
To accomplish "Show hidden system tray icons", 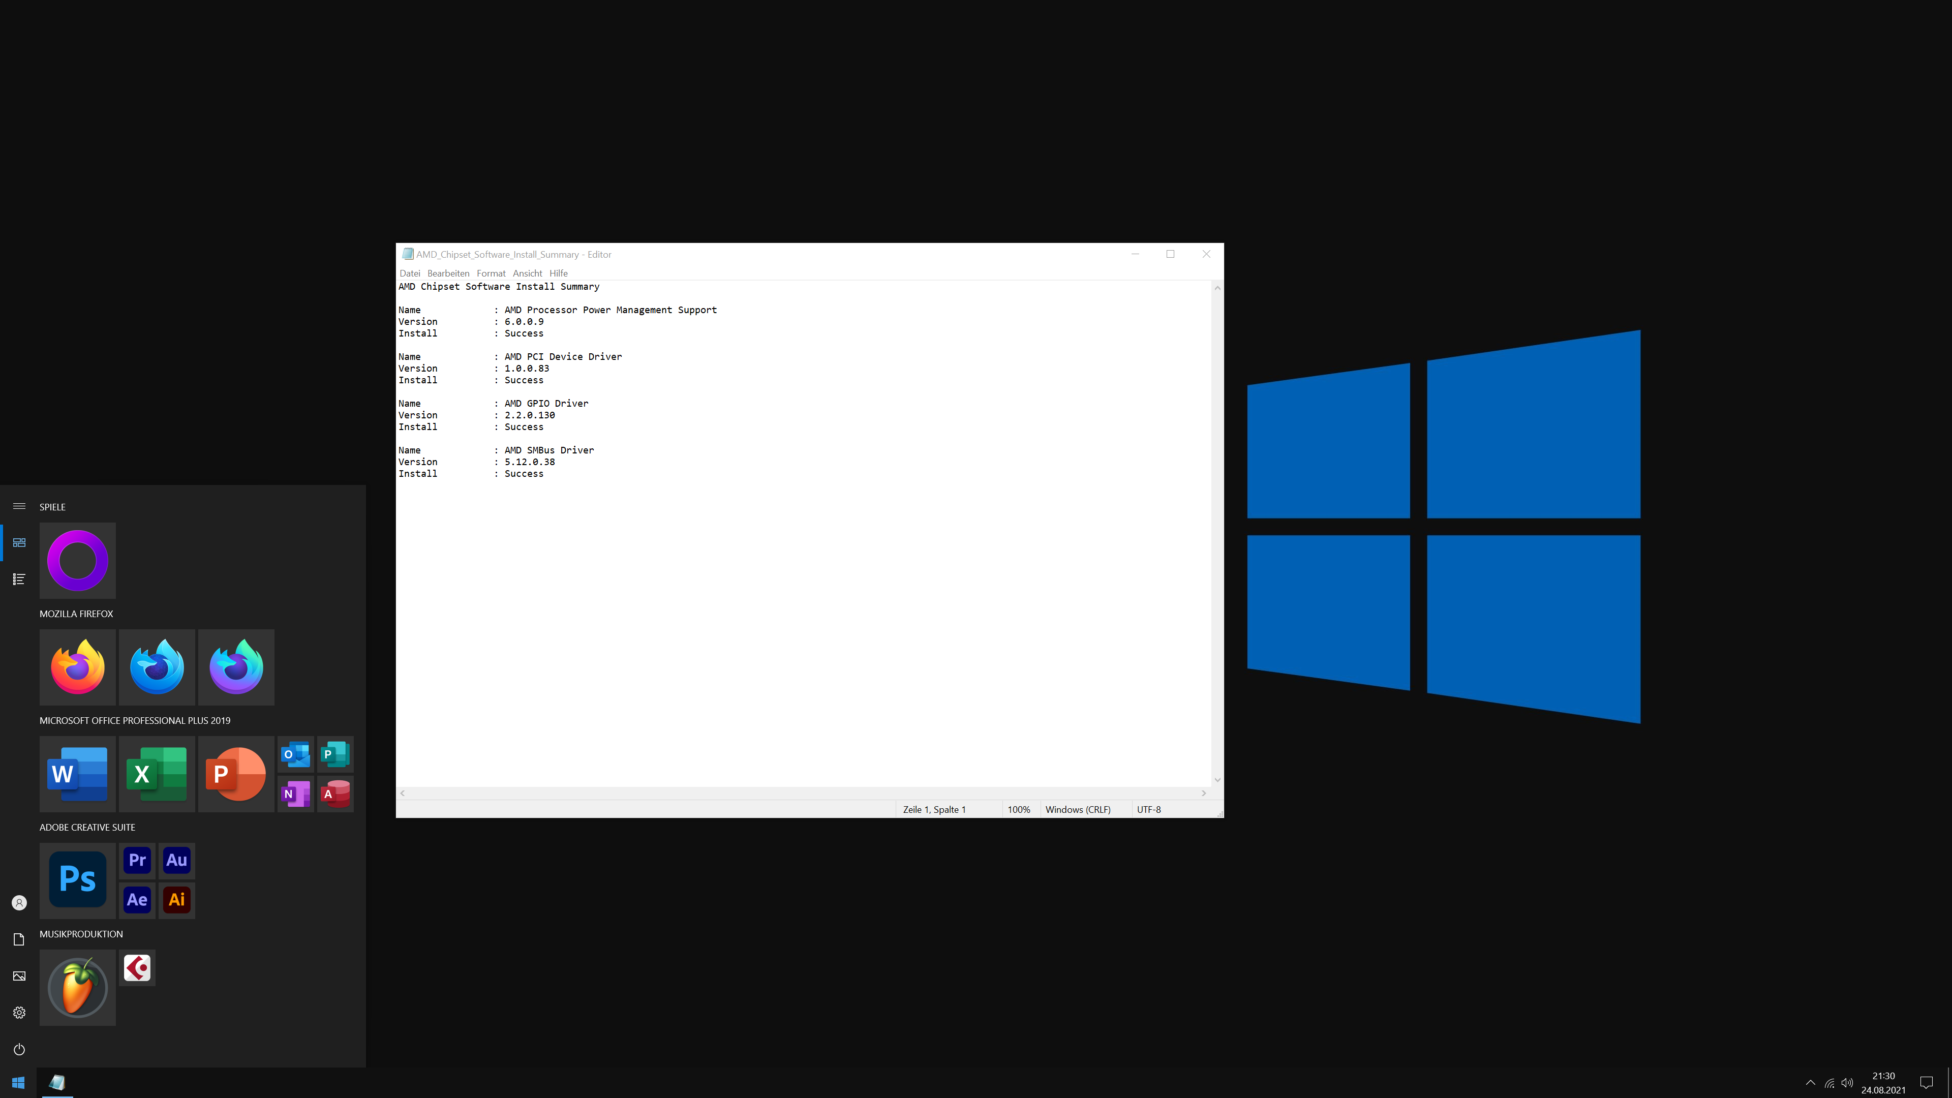I will [1810, 1083].
